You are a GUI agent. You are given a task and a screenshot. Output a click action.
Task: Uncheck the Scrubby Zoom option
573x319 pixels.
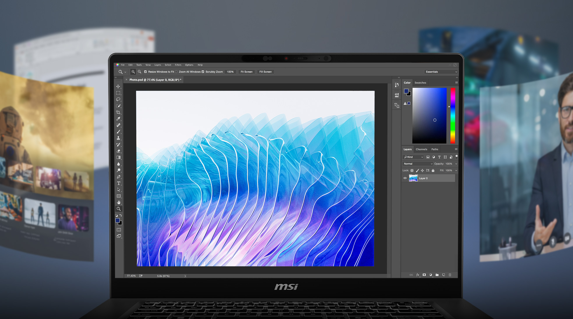pos(203,72)
